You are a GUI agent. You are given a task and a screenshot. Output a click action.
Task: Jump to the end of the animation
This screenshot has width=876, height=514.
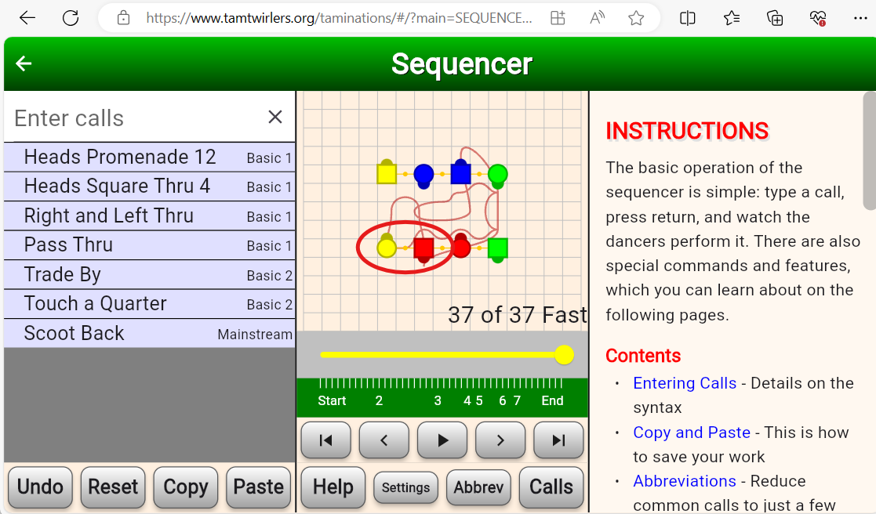click(558, 440)
